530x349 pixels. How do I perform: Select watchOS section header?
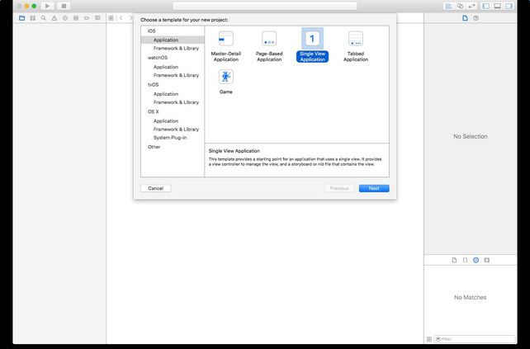158,58
